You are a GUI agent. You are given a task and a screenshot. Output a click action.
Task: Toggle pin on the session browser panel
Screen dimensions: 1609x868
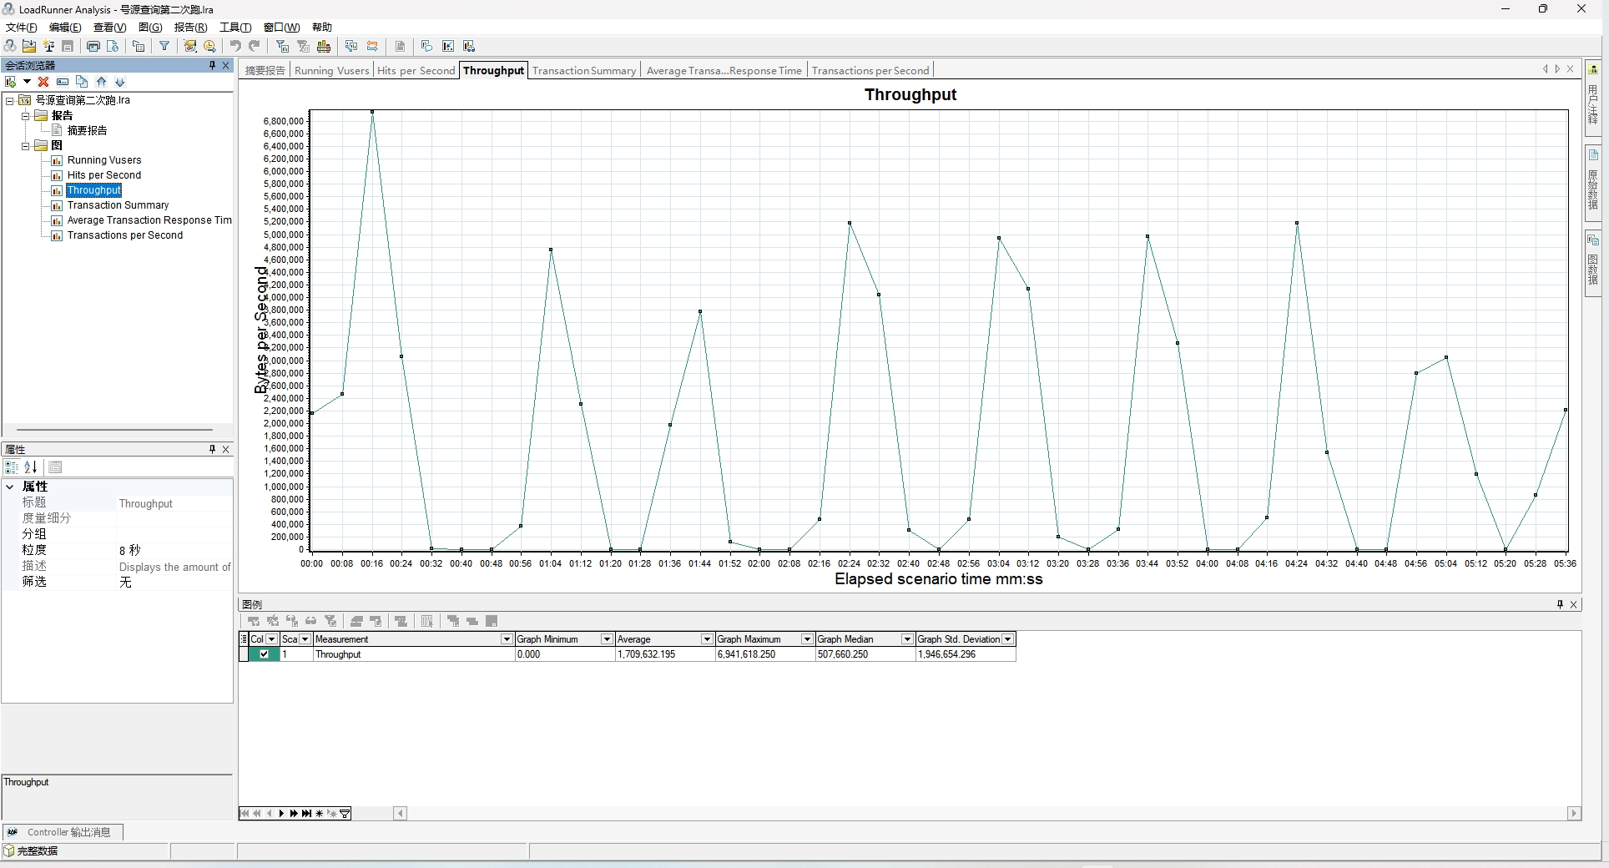(x=212, y=65)
